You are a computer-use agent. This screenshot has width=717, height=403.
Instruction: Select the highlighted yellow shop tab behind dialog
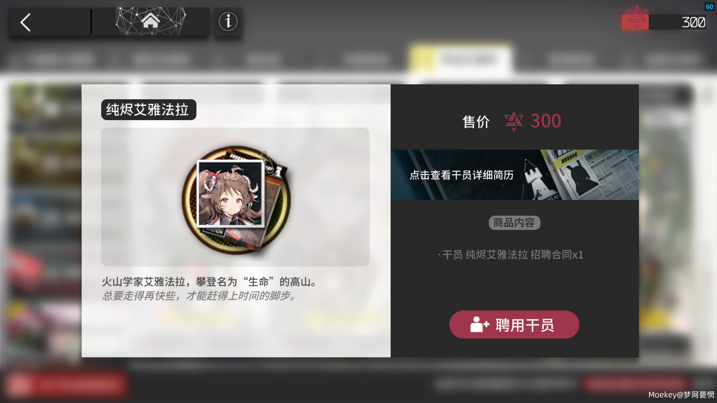[x=460, y=59]
